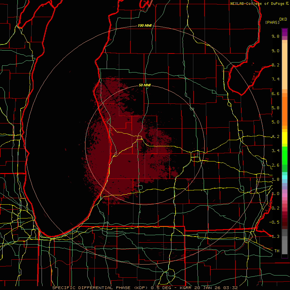Click the KGRR station ID in the caption
Screen dimensions: 290x290
click(x=186, y=288)
